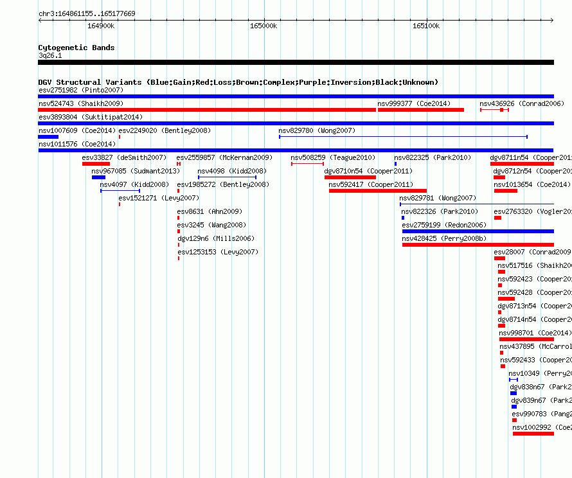Open nsv508259 (Teague2010) label
Viewport: 572px width, 478px height.
333,157
